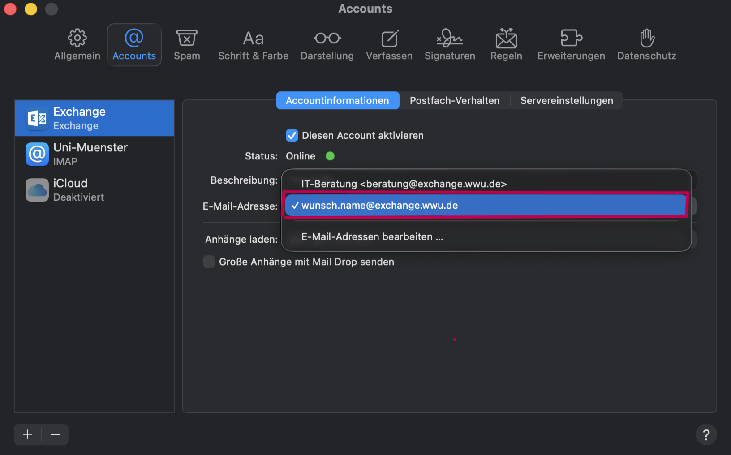
Task: Uncheck Diesen Account aktivieren
Action: (x=292, y=135)
